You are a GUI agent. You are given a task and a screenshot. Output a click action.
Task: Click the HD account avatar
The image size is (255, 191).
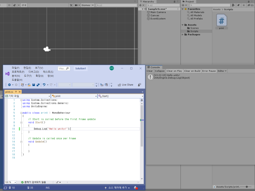pyautogui.click(x=112, y=68)
